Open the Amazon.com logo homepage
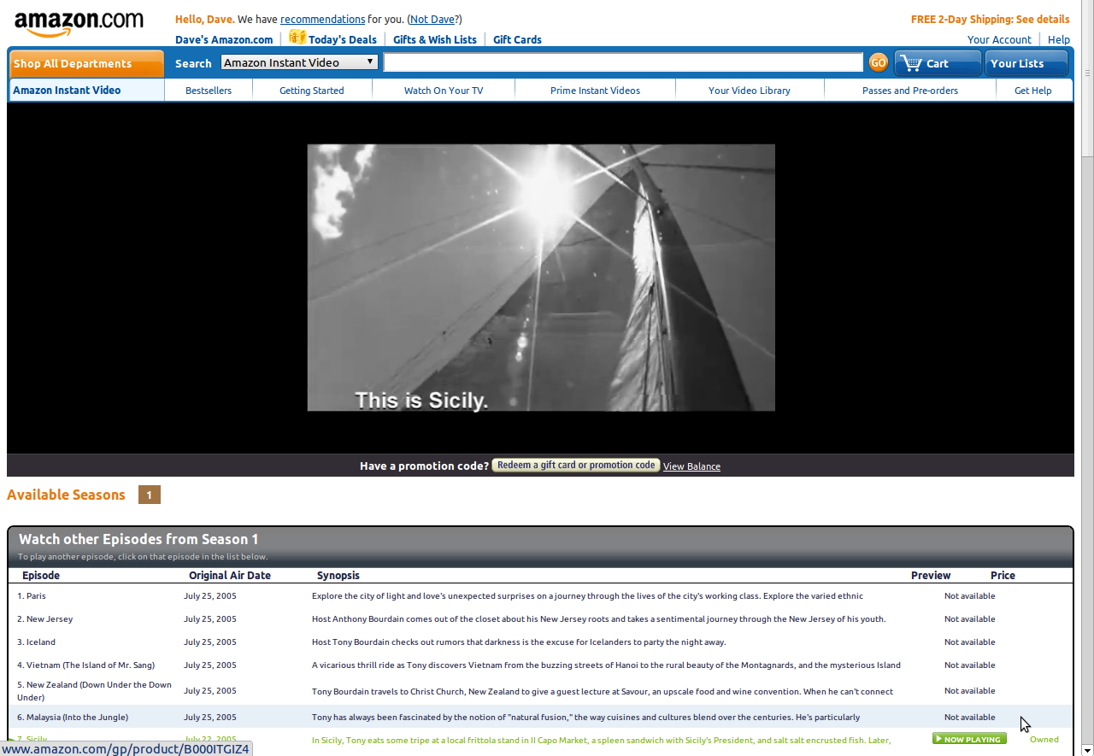The image size is (1094, 756). pos(79,23)
